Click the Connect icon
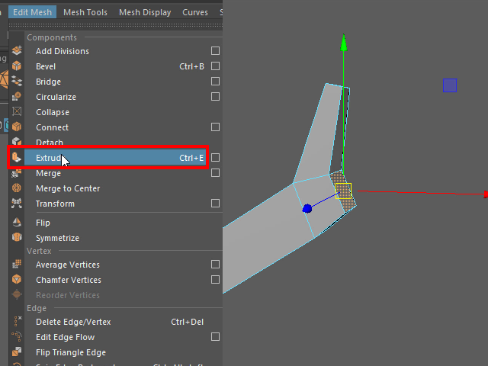The height and width of the screenshot is (366, 488). pyautogui.click(x=17, y=127)
